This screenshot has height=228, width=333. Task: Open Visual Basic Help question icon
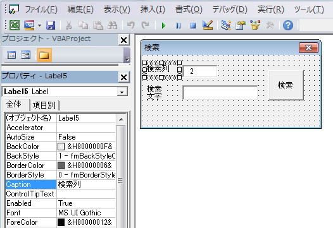pyautogui.click(x=288, y=25)
